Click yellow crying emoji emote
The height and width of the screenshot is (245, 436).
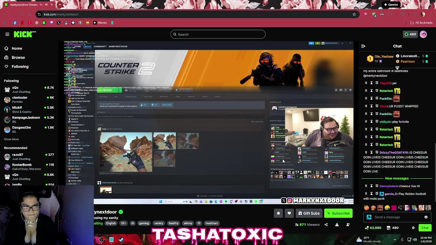pos(387,208)
